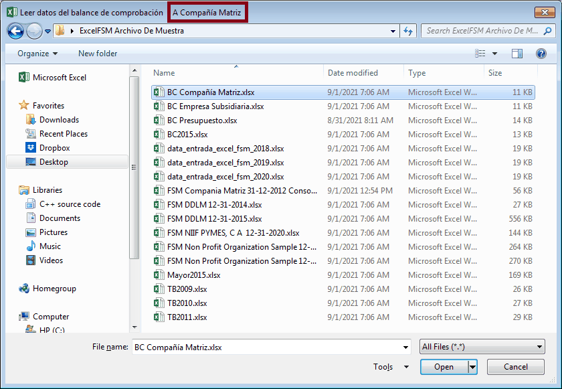This screenshot has width=562, height=389.
Task: Select FSM Compania Matriz 31-12-2012 file
Action: pos(343,190)
